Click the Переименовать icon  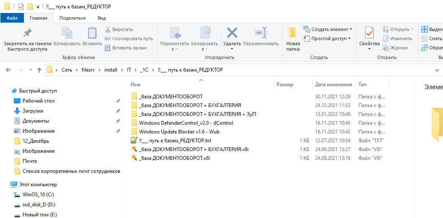click(261, 33)
